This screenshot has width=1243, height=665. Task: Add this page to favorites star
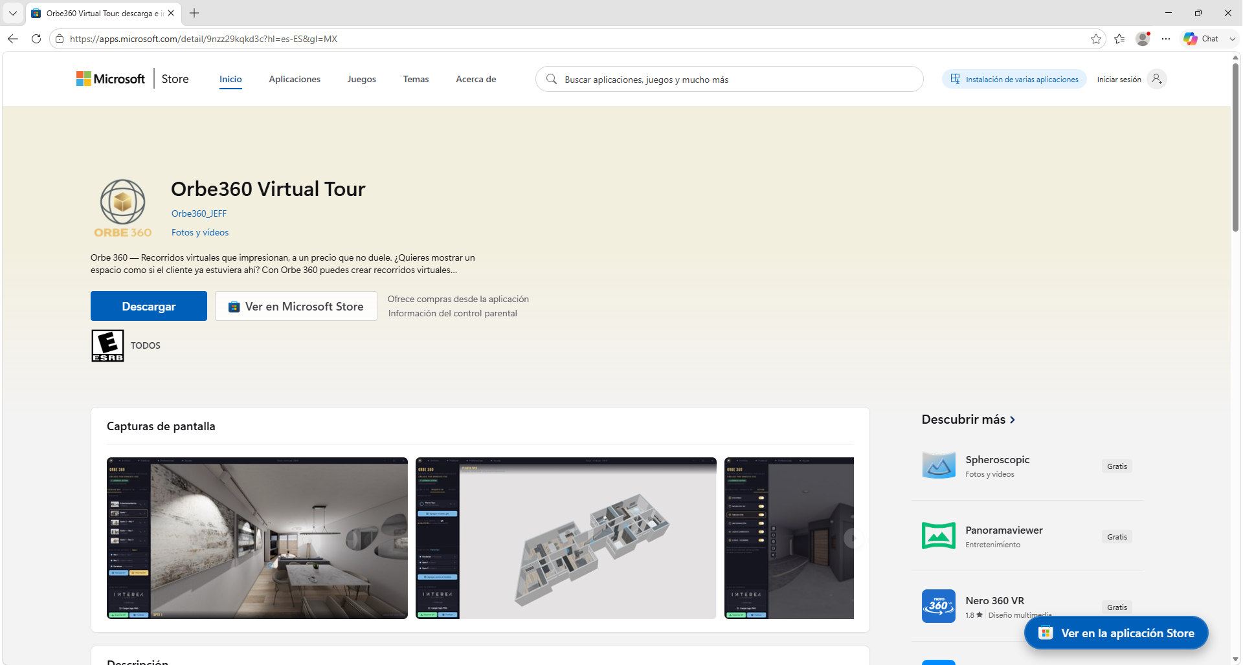(x=1096, y=39)
